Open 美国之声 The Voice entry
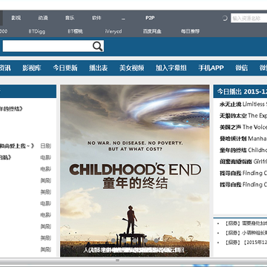Image resolution: width=267 pixels, height=267 pixels. [243, 128]
